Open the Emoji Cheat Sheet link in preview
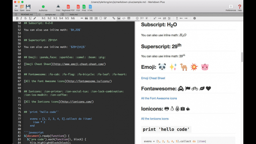The height and width of the screenshot is (144, 256). pyautogui.click(x=153, y=78)
